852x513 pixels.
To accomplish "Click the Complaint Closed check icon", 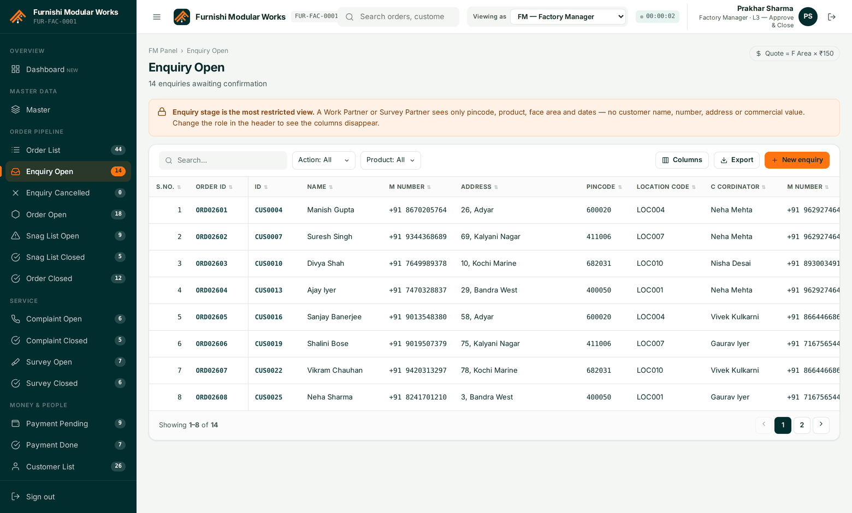I will pyautogui.click(x=16, y=341).
